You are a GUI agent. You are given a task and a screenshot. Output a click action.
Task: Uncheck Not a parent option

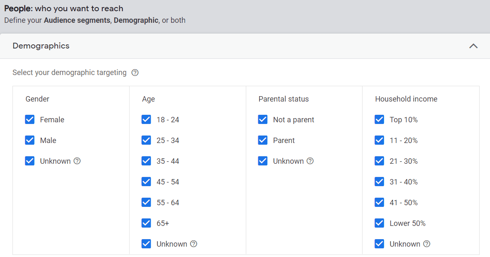263,119
